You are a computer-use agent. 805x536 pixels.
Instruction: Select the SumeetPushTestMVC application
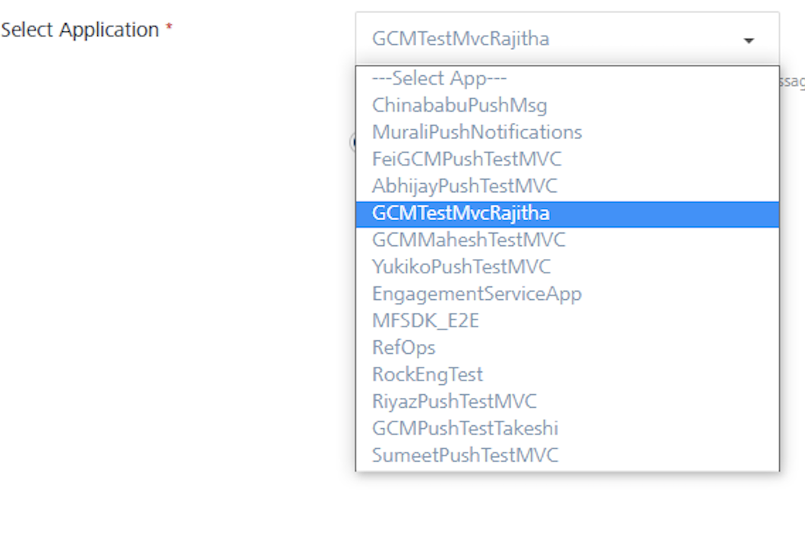coord(465,456)
